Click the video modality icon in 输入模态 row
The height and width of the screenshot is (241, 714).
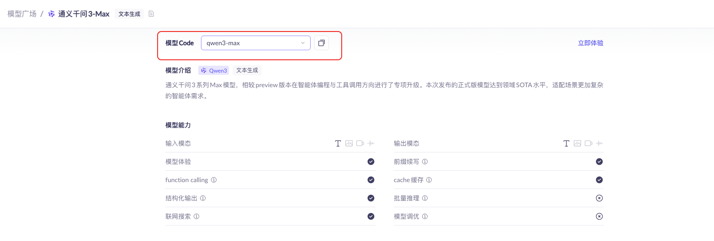(360, 143)
